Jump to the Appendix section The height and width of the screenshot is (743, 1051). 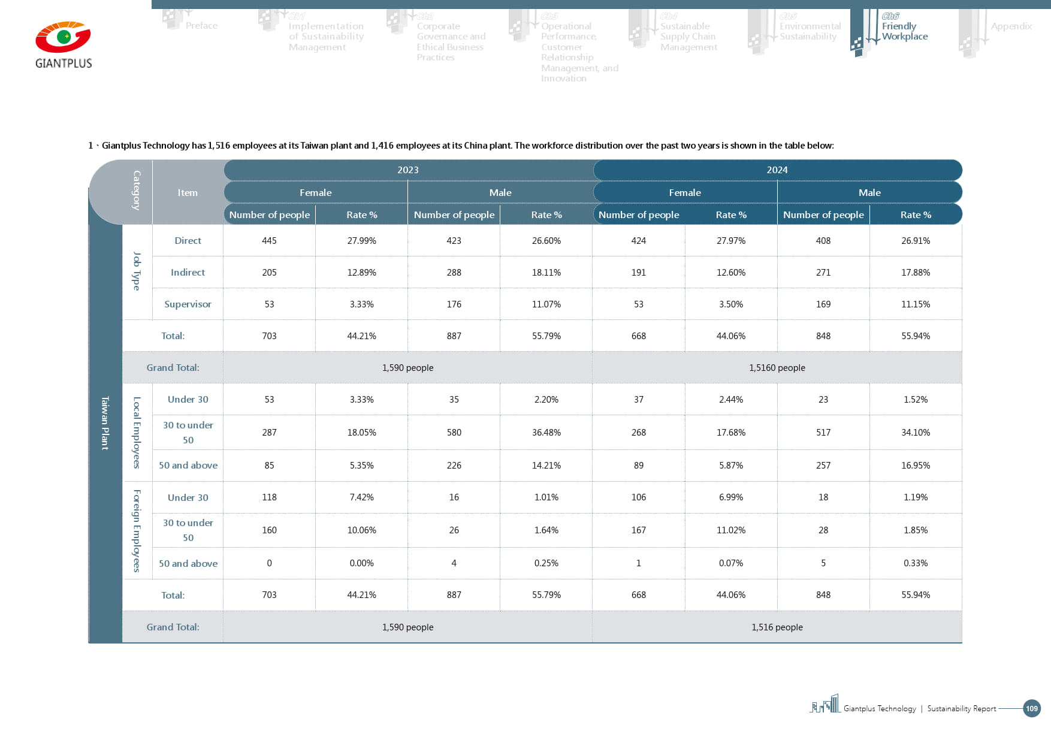click(x=1011, y=26)
